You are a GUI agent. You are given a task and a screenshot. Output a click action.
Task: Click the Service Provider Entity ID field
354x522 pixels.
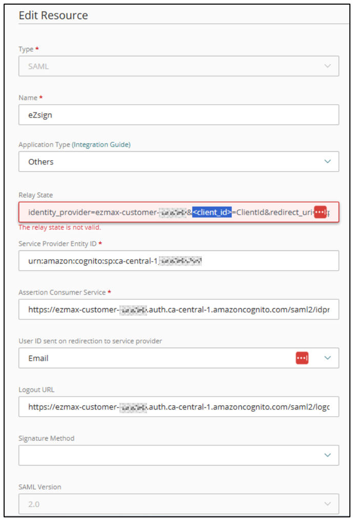coord(179,261)
